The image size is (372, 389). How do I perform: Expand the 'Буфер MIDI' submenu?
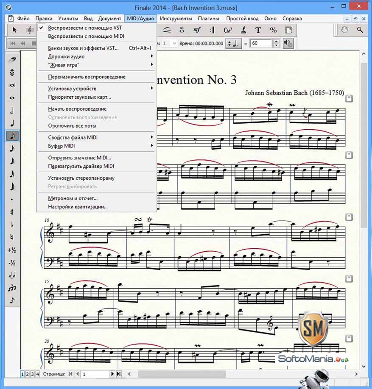click(x=96, y=146)
